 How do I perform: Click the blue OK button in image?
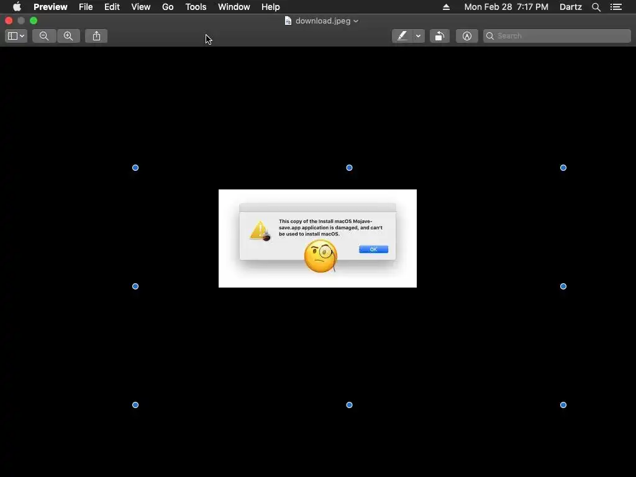tap(373, 249)
